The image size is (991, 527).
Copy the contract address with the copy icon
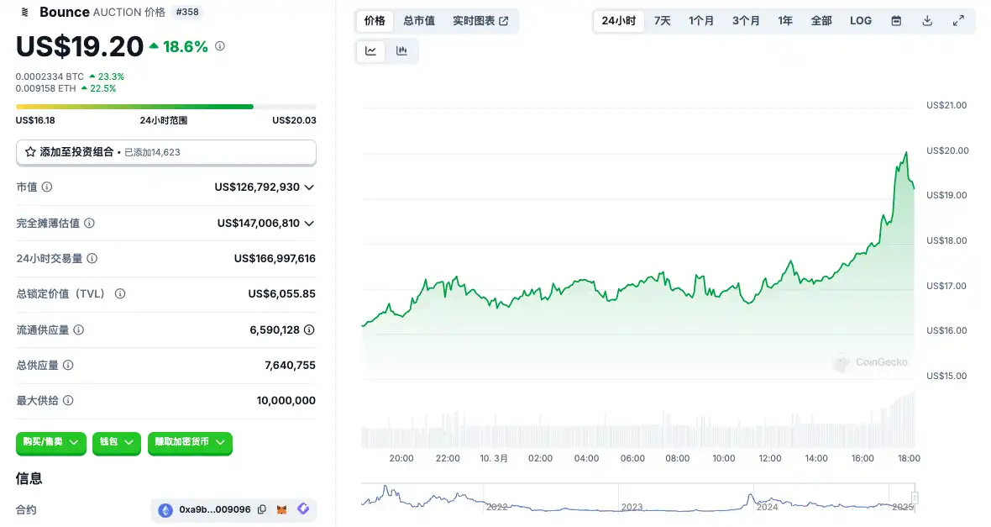click(x=262, y=509)
